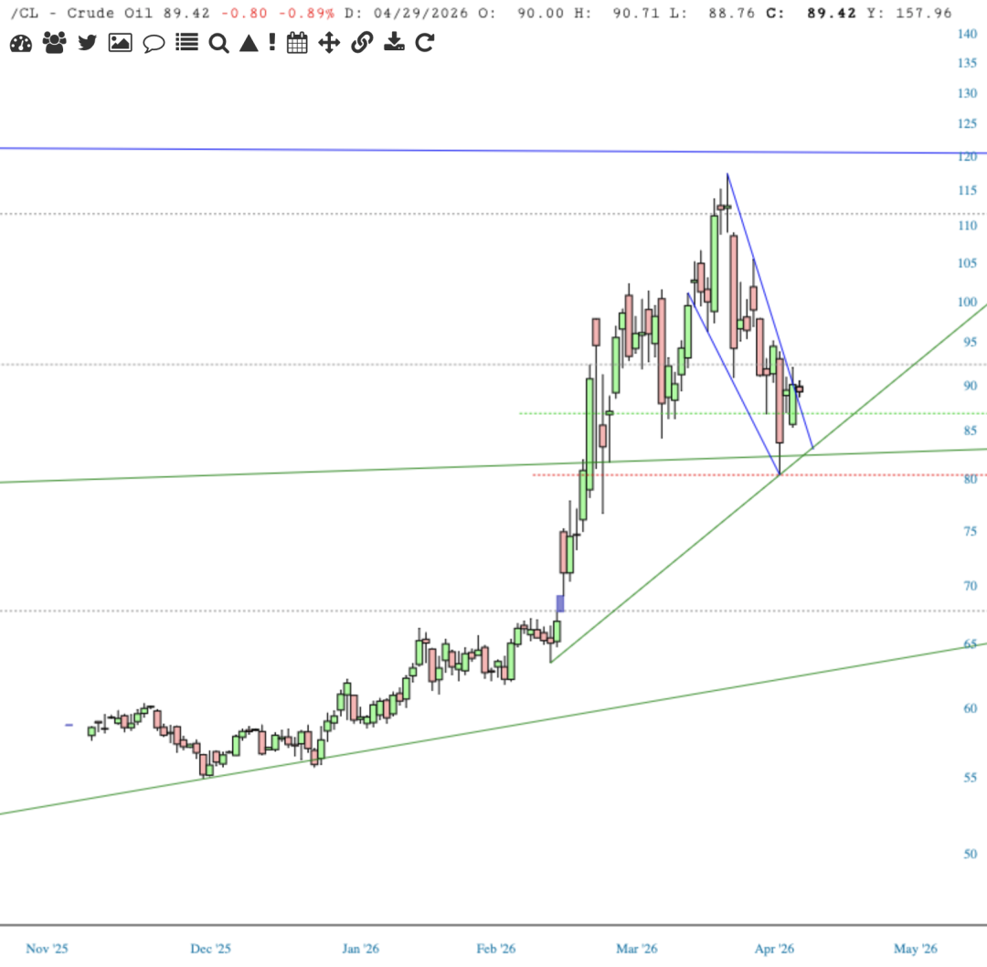Select the small blue rectangle marker near 68
Screen dimensions: 987x967
coord(560,603)
